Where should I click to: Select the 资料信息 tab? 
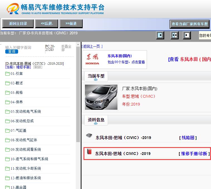(x=96, y=120)
